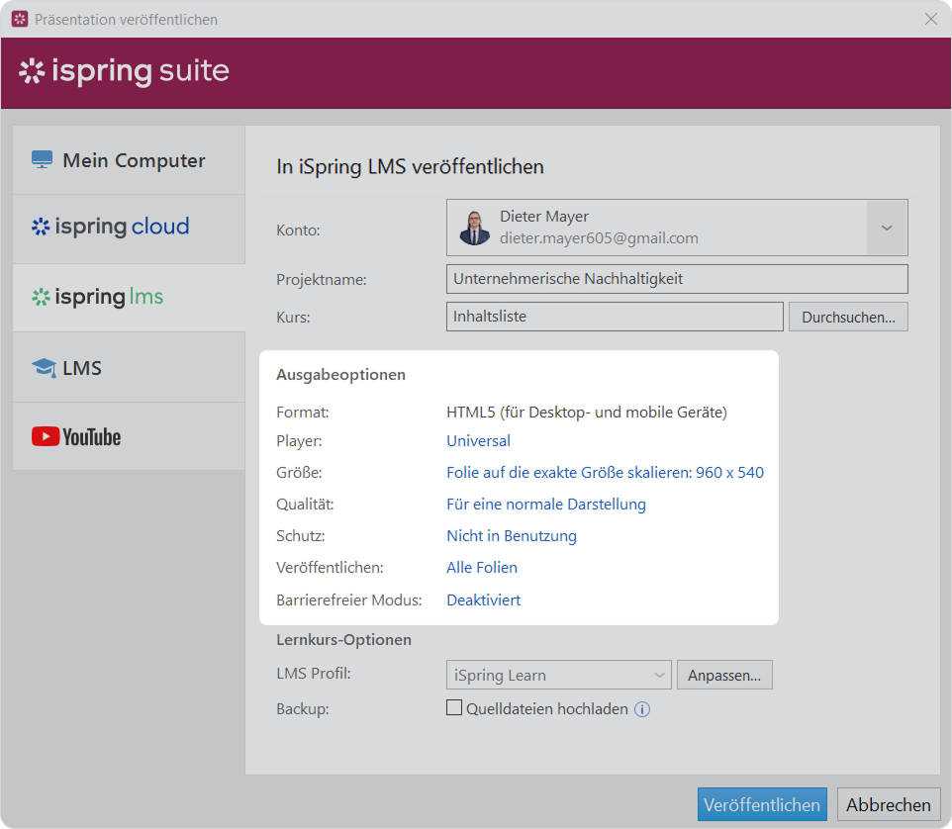
Task: Expand the Konto account dropdown arrow
Action: [x=887, y=228]
